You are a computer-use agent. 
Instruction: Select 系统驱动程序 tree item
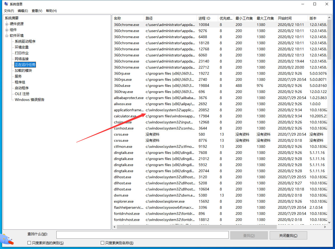[x=25, y=41]
